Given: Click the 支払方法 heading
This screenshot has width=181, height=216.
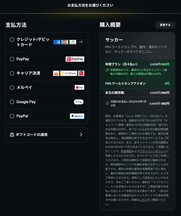Looking at the screenshot, I should pyautogui.click(x=16, y=25).
